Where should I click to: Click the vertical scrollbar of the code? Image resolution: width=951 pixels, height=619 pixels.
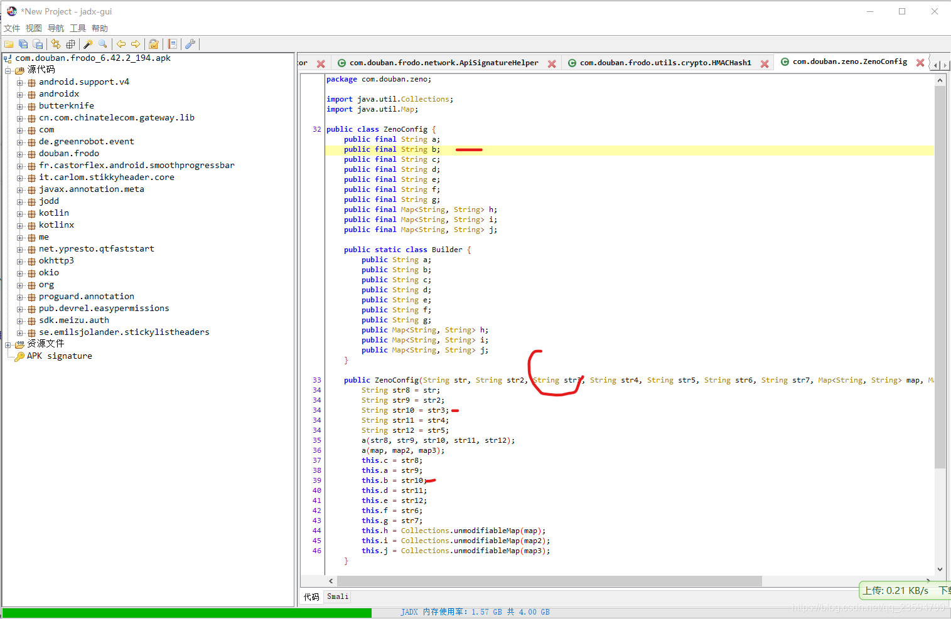click(940, 277)
